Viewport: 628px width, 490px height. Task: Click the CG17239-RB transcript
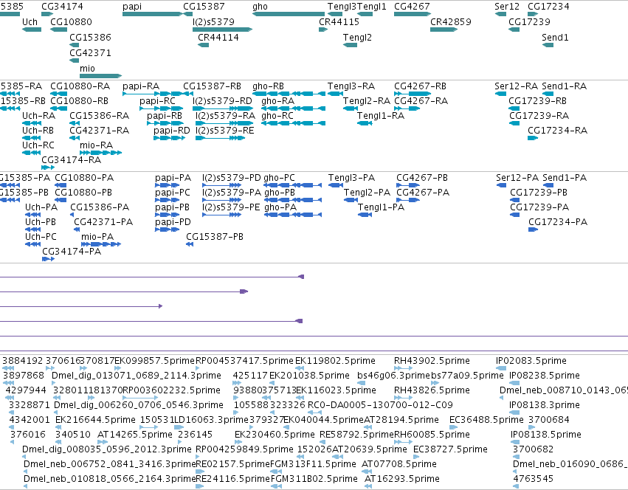(x=514, y=108)
